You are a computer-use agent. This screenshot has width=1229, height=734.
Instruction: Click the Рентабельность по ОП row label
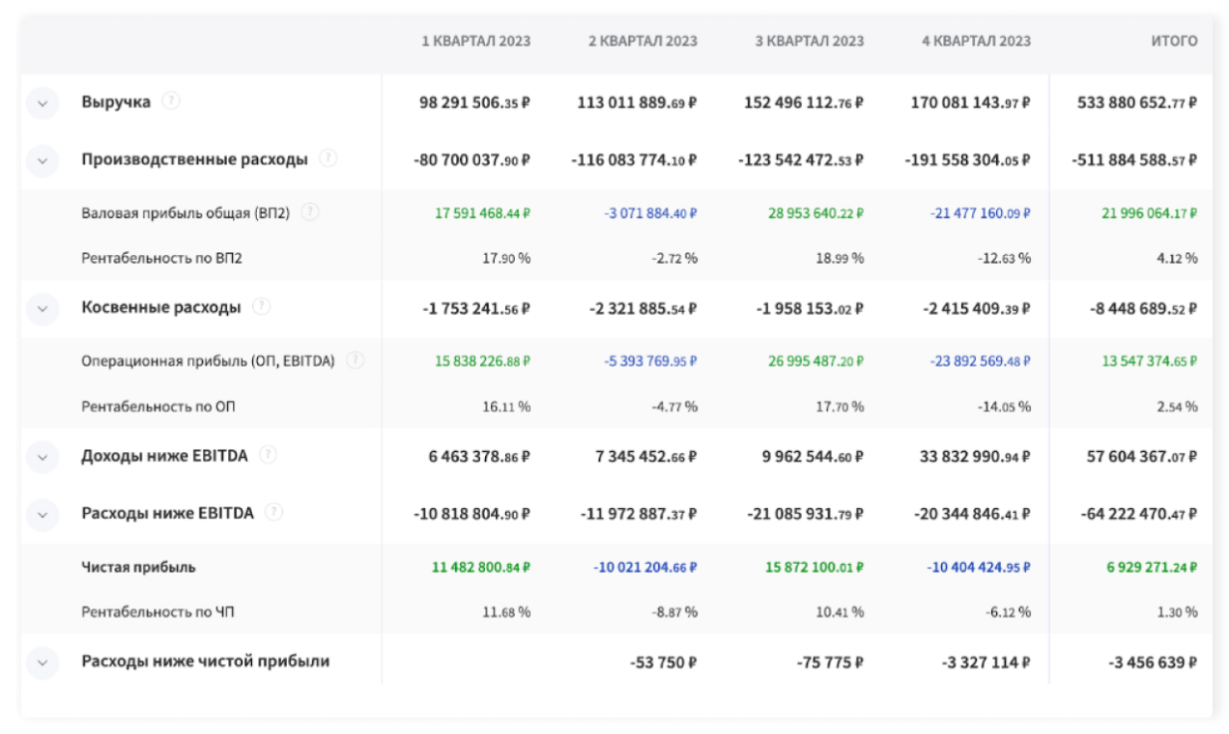pyautogui.click(x=157, y=407)
